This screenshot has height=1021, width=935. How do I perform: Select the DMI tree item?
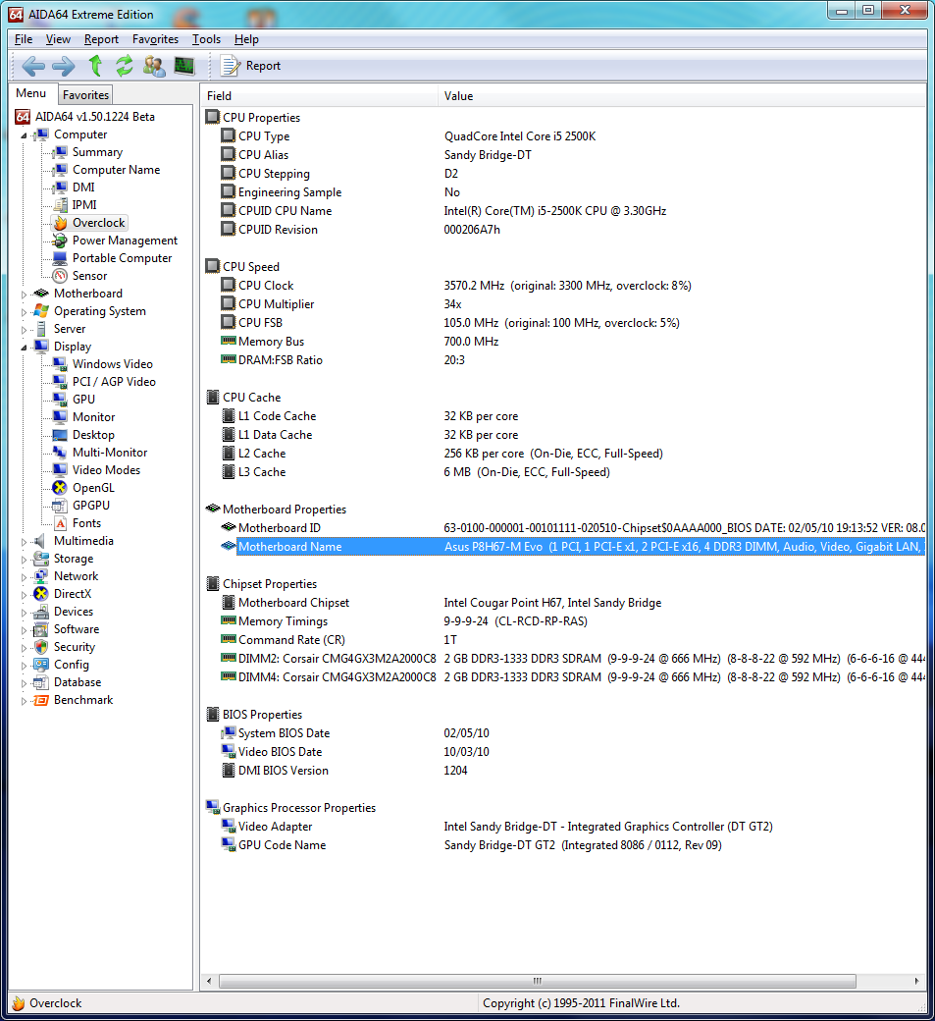click(83, 187)
